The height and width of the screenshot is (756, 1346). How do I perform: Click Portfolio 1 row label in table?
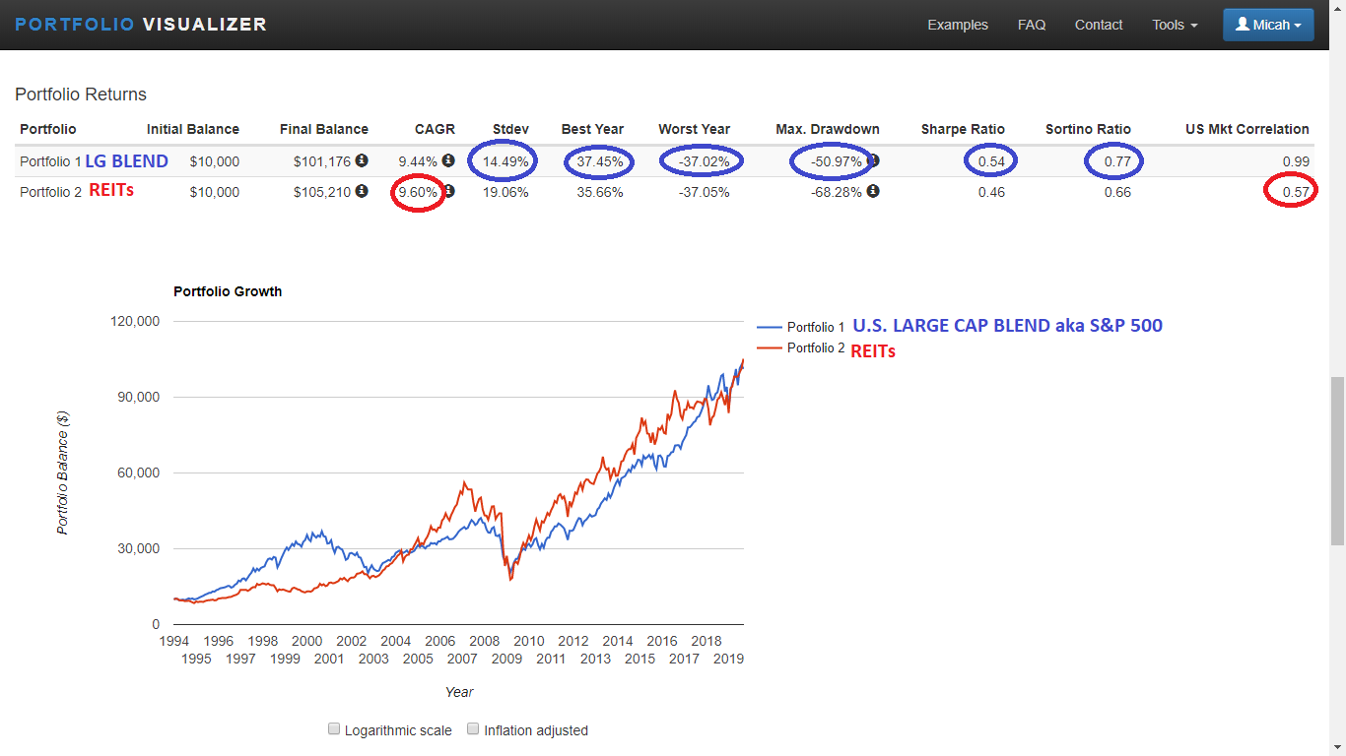click(50, 161)
